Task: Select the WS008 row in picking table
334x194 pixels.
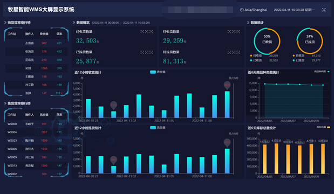Action: (x=36, y=124)
